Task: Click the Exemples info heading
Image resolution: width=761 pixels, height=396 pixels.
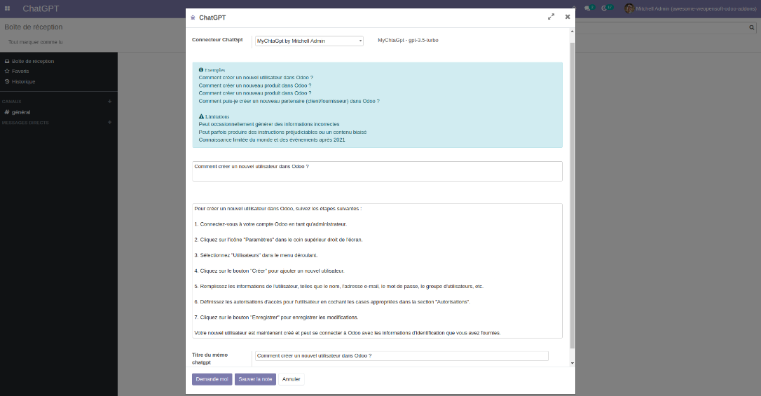Action: pos(212,70)
